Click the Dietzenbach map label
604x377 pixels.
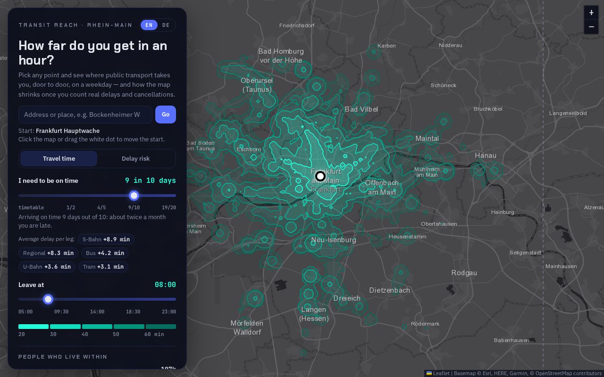click(x=390, y=290)
